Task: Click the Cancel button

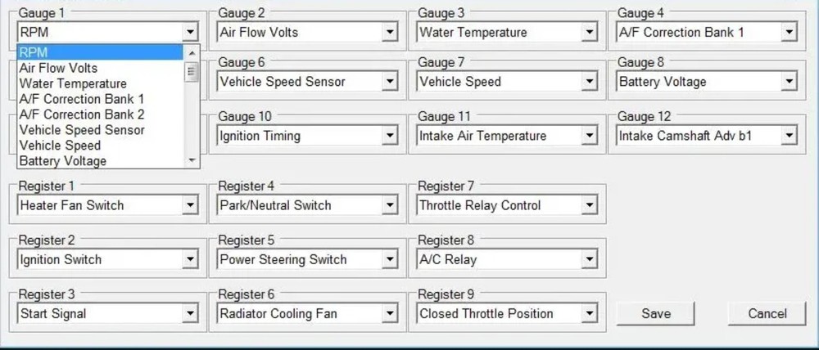Action: pyautogui.click(x=767, y=313)
